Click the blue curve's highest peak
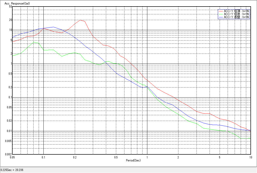 coord(53,27)
